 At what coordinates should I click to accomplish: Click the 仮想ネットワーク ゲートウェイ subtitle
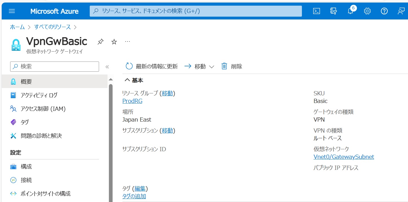click(x=54, y=52)
